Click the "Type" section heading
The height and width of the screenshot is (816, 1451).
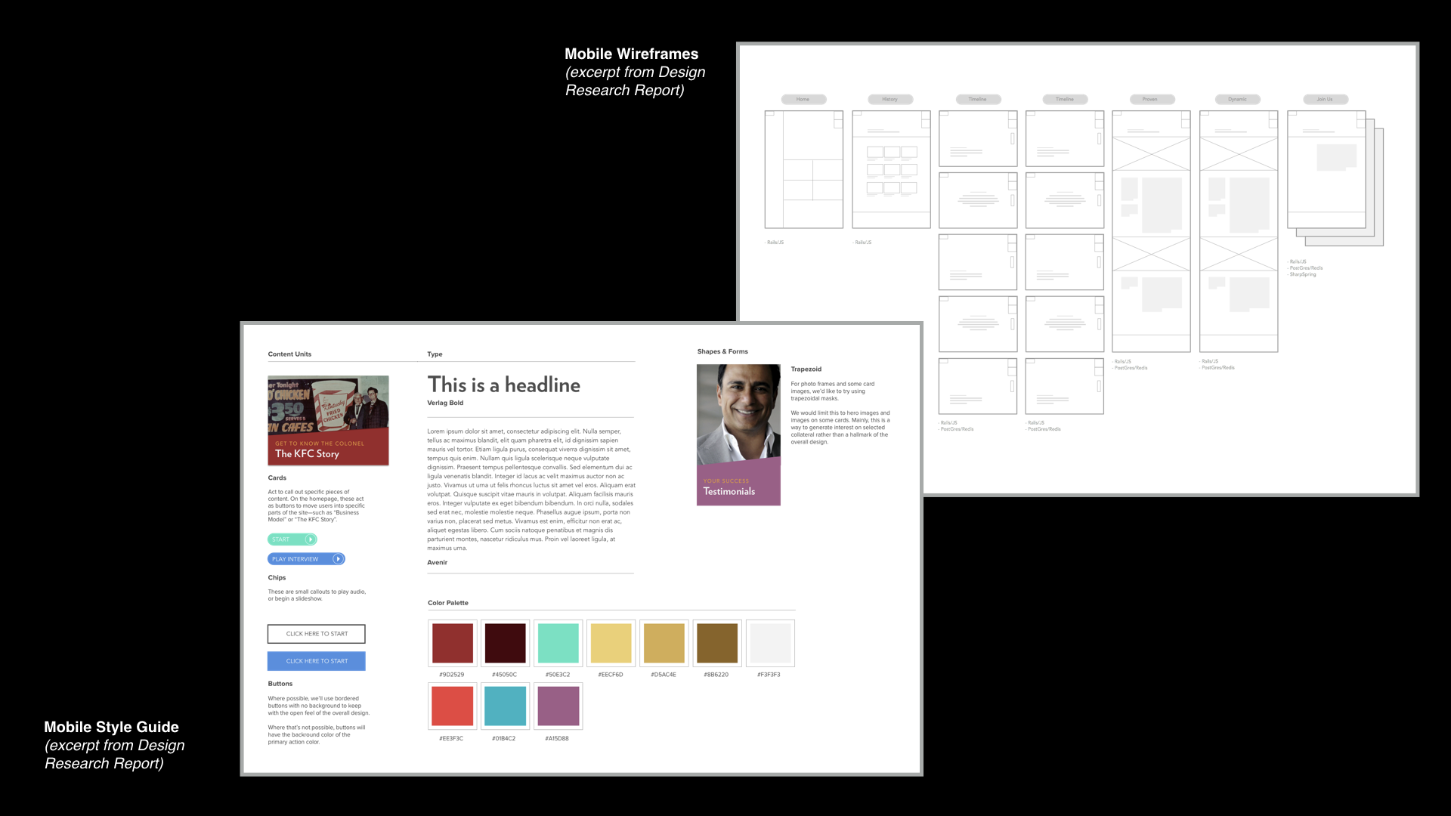(435, 354)
